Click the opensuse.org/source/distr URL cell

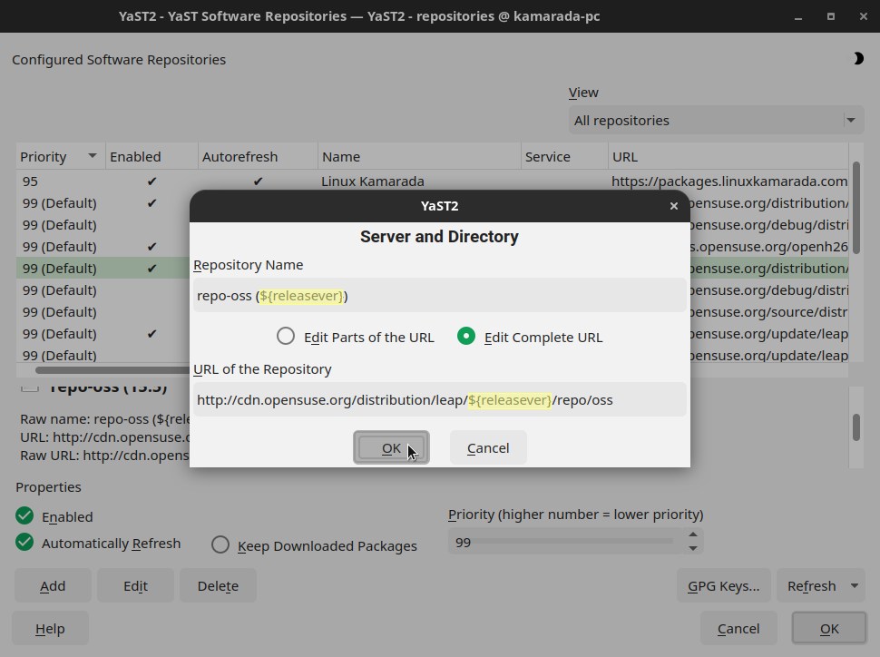(769, 311)
